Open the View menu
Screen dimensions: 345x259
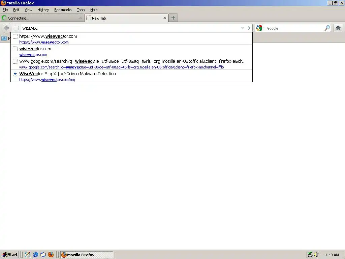(x=28, y=10)
